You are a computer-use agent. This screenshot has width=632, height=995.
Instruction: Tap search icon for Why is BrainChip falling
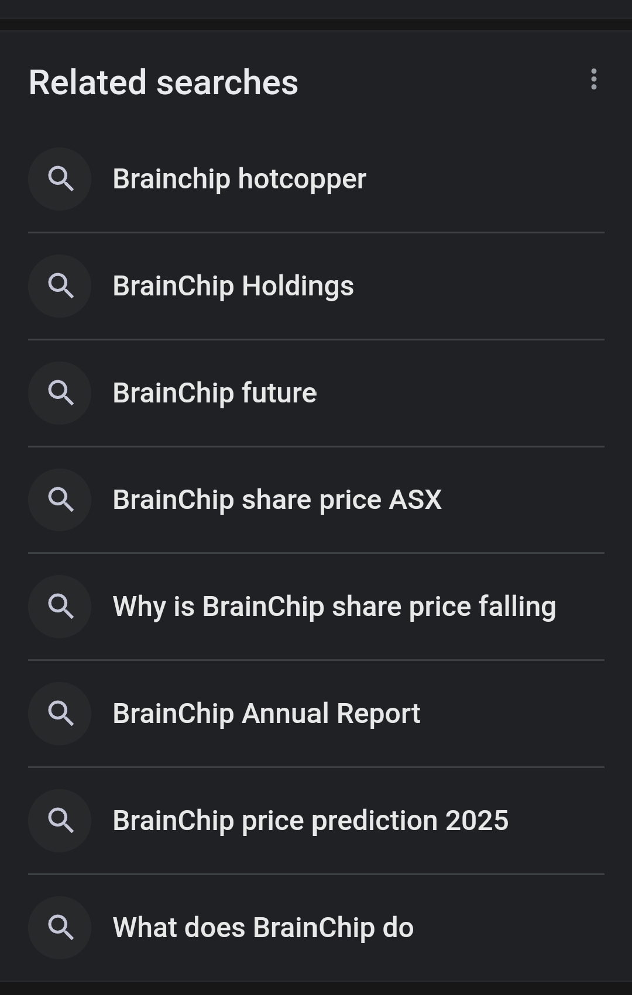pyautogui.click(x=60, y=607)
